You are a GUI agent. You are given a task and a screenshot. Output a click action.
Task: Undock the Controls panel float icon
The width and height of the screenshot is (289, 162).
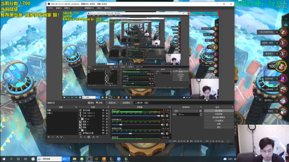(232, 107)
